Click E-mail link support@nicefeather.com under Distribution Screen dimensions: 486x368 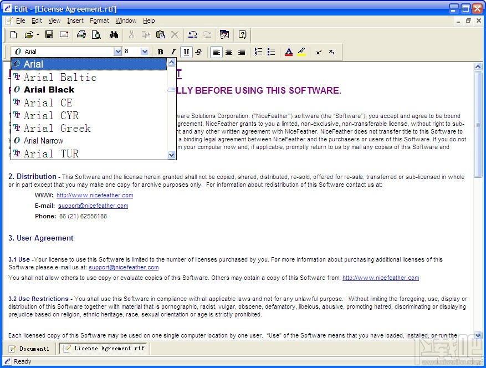point(93,206)
